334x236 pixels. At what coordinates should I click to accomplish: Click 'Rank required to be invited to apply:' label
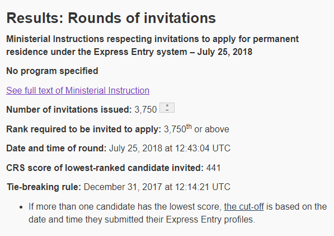[84, 129]
